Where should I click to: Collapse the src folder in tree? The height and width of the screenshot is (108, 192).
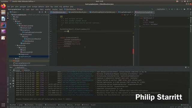[x=12, y=19]
